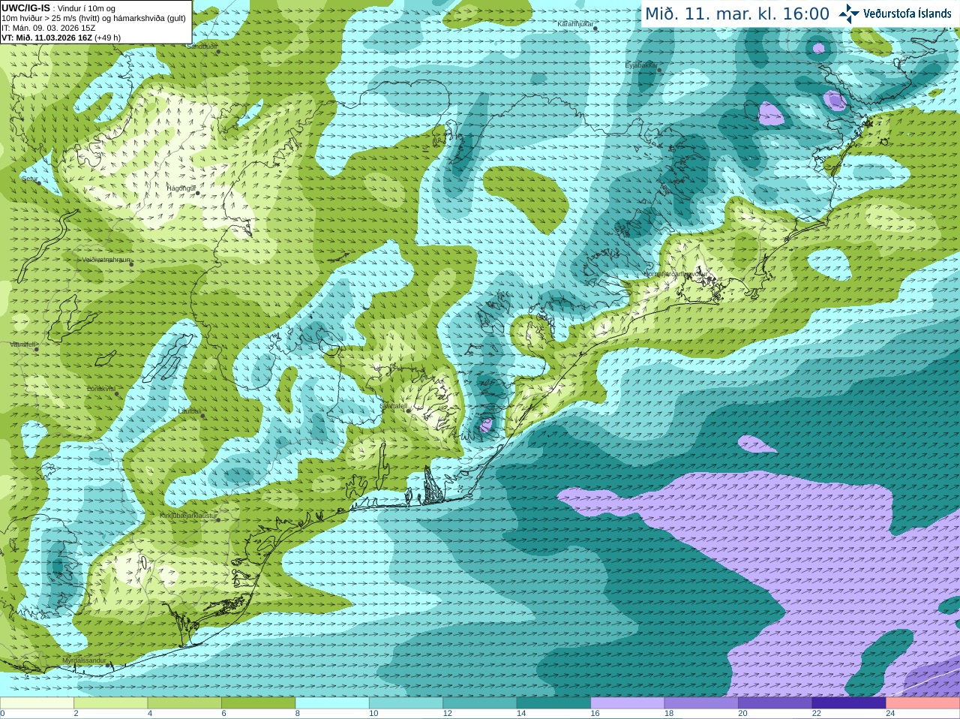This screenshot has height=719, width=960.
Task: Click the Vatnsfell station label
Action: (x=22, y=344)
